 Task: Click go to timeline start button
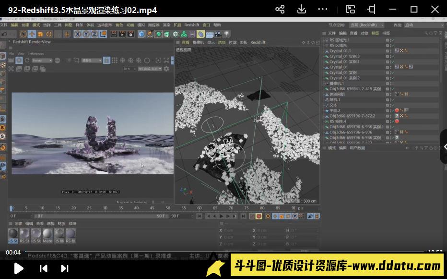pyautogui.click(x=199, y=217)
